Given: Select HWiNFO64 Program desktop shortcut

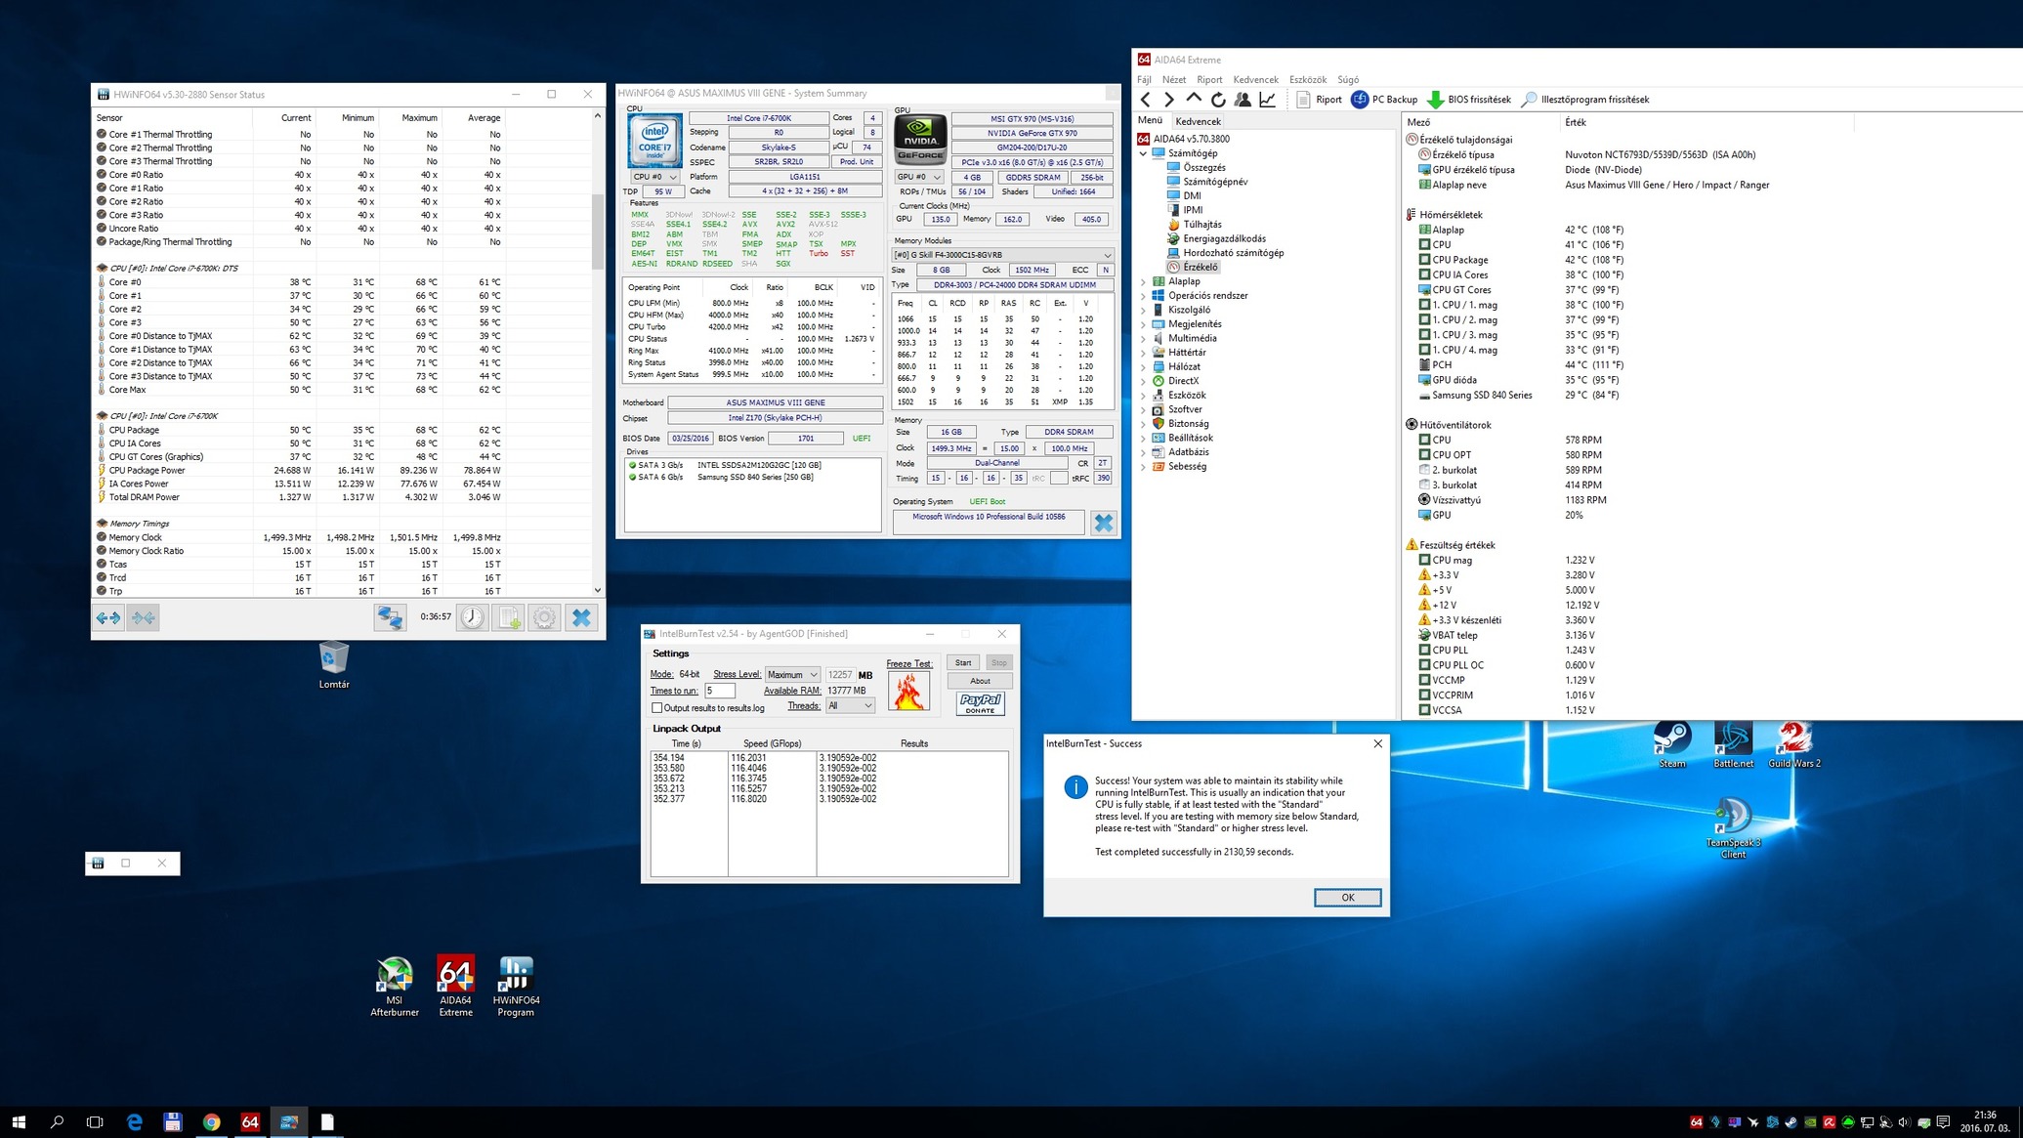Looking at the screenshot, I should pos(516,987).
